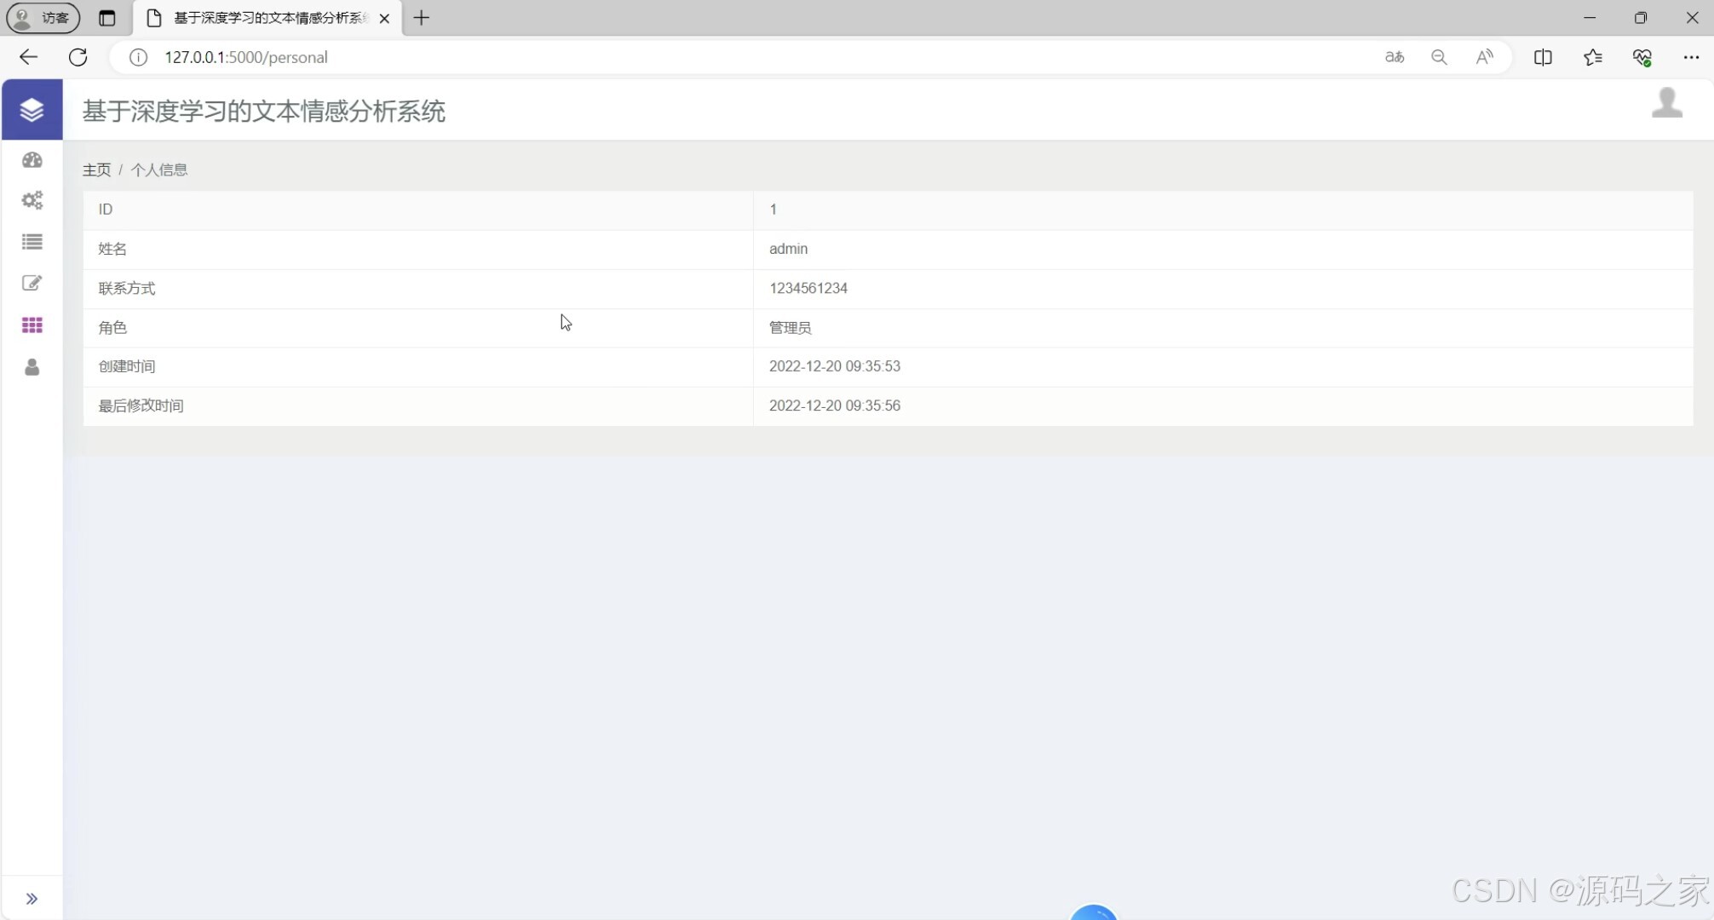Open the 访客 guest profile menu
The image size is (1714, 920).
click(43, 18)
